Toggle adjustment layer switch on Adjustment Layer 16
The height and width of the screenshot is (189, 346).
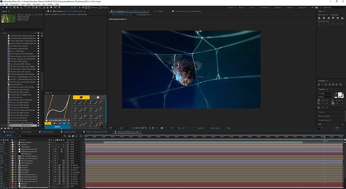[x=62, y=149]
